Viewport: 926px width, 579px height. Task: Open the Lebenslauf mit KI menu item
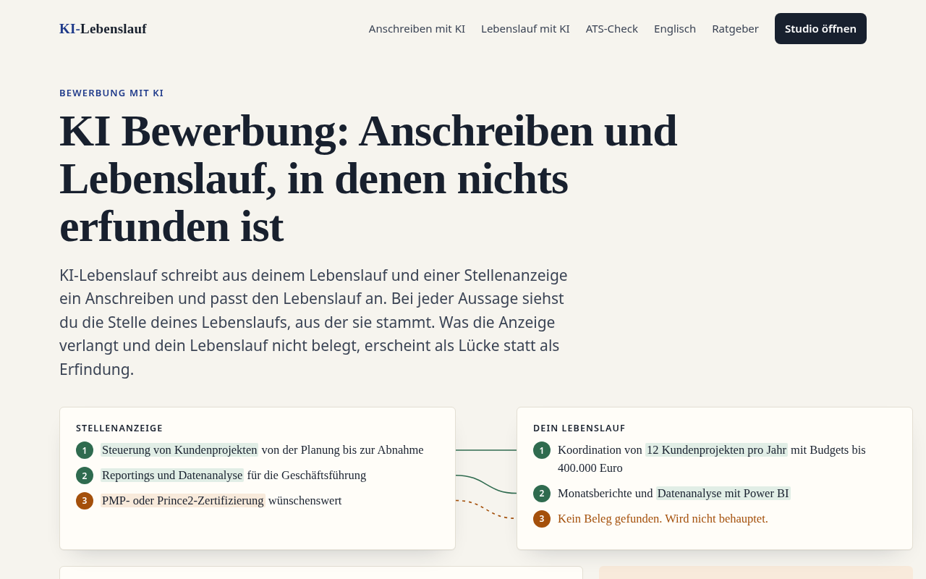tap(525, 29)
